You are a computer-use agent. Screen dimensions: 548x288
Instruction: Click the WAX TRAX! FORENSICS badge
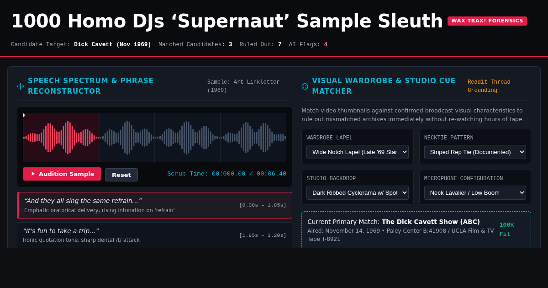pos(487,21)
